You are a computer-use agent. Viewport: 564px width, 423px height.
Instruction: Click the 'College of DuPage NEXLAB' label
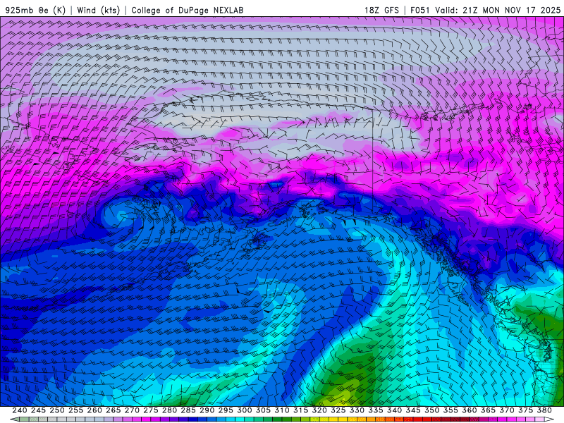[x=188, y=10]
